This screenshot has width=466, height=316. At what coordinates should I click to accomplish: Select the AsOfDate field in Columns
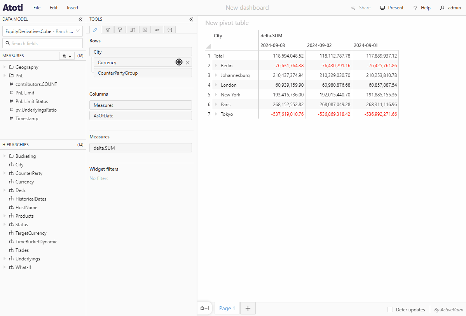click(x=141, y=116)
